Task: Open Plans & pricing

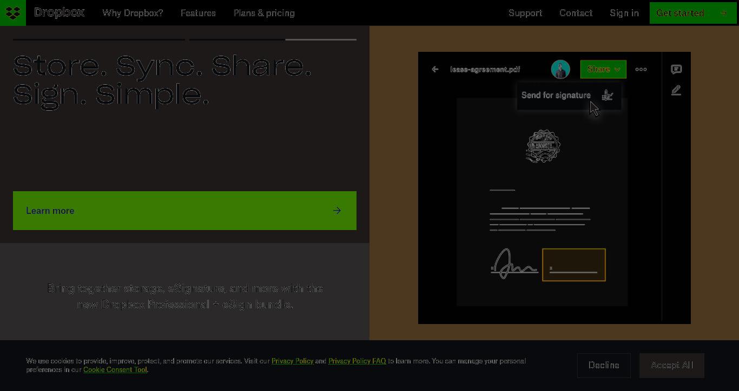Action: point(264,13)
